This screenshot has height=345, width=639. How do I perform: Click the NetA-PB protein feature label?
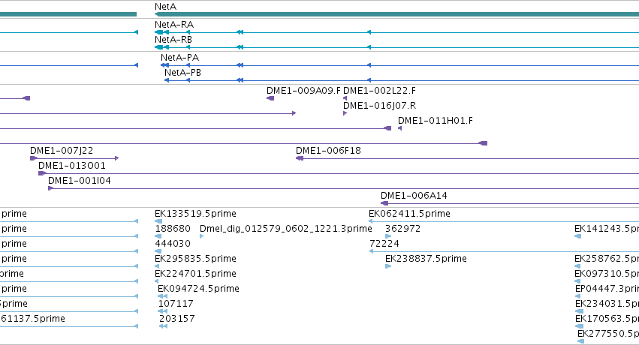pyautogui.click(x=182, y=73)
